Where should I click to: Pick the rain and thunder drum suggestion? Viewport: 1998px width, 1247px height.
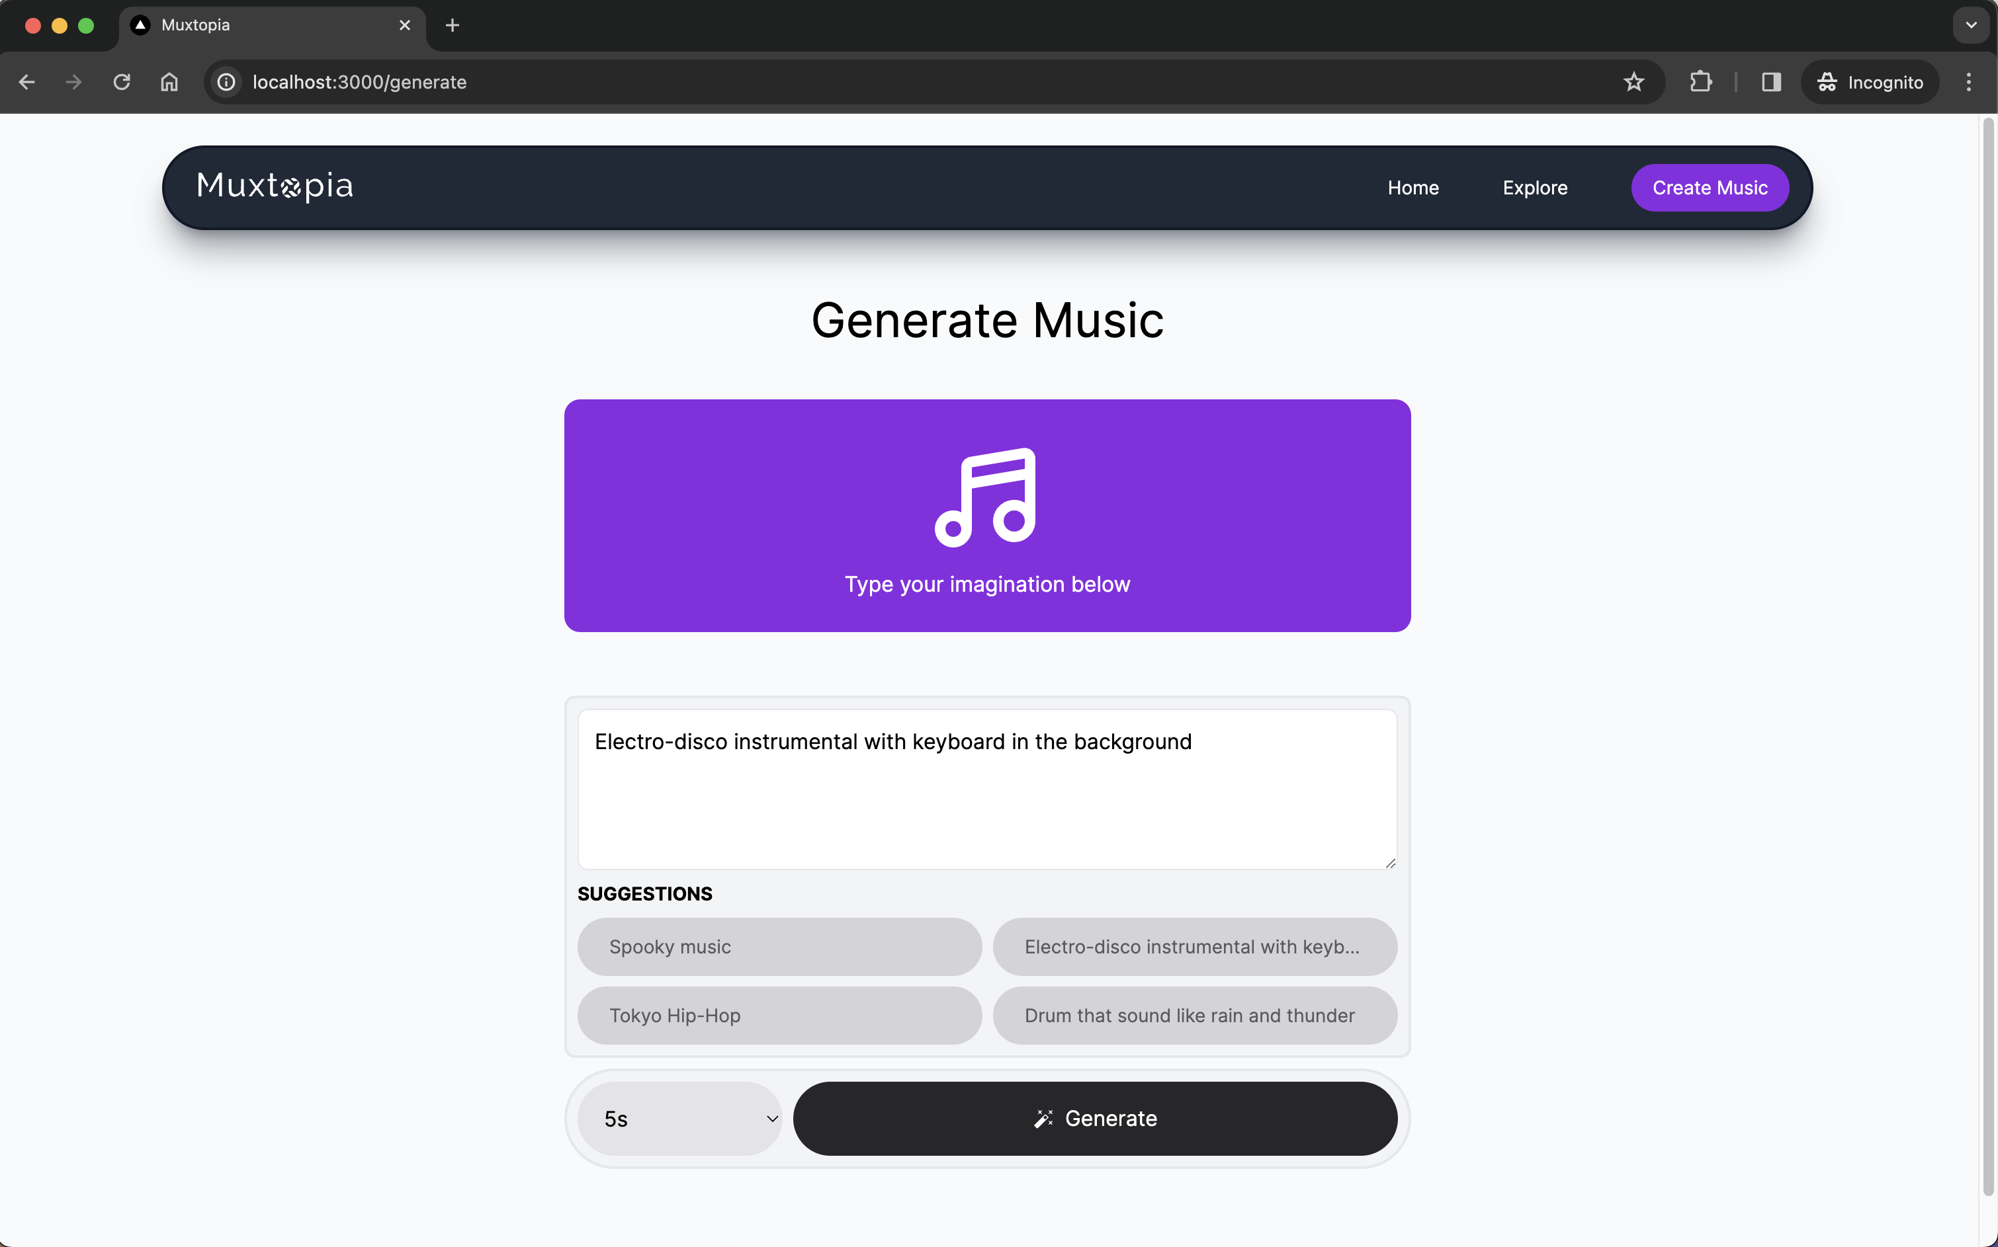(x=1194, y=1015)
